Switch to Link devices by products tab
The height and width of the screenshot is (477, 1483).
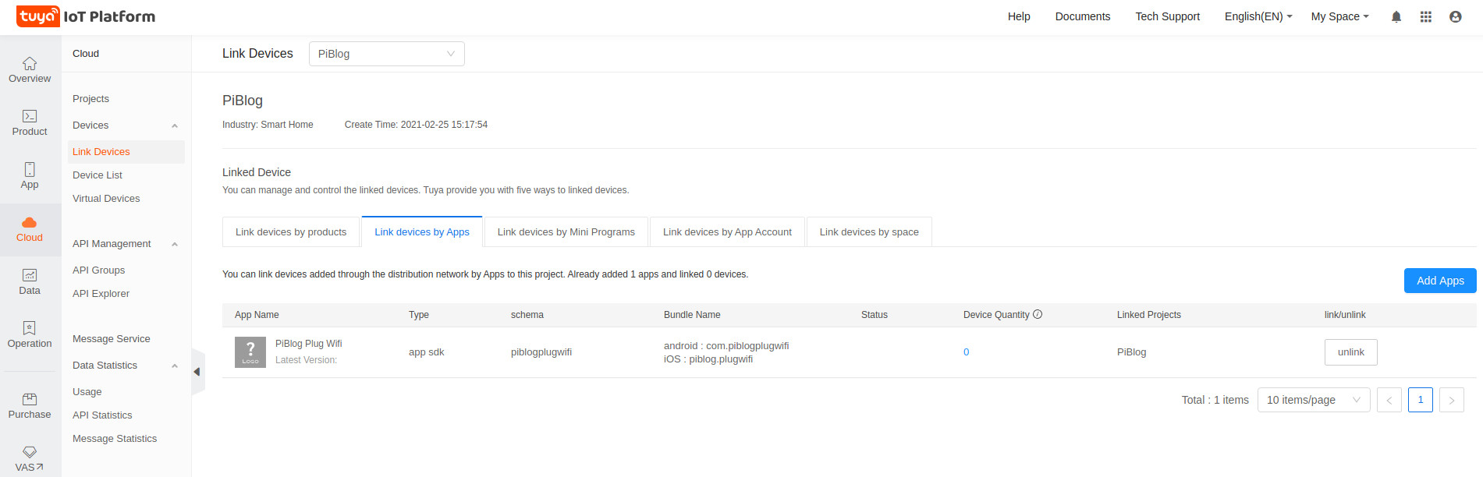[x=291, y=232]
